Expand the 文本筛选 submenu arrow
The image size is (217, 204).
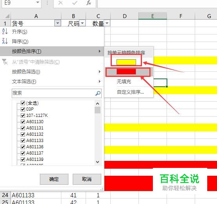point(99,81)
